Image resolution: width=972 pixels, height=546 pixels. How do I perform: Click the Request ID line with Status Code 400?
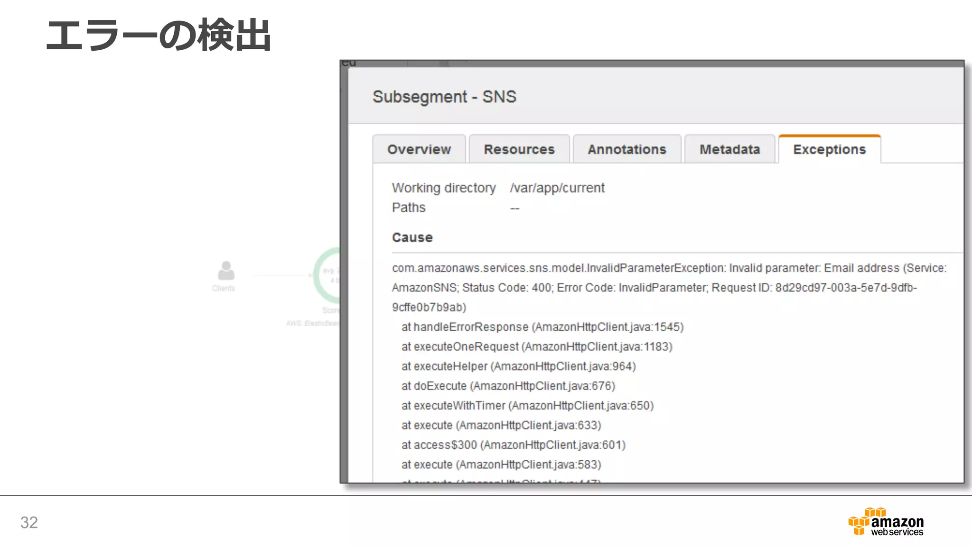pyautogui.click(x=654, y=288)
